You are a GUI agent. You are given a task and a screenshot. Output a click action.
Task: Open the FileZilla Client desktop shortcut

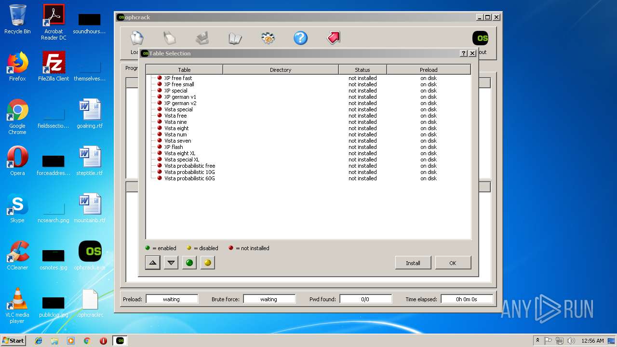[54, 67]
